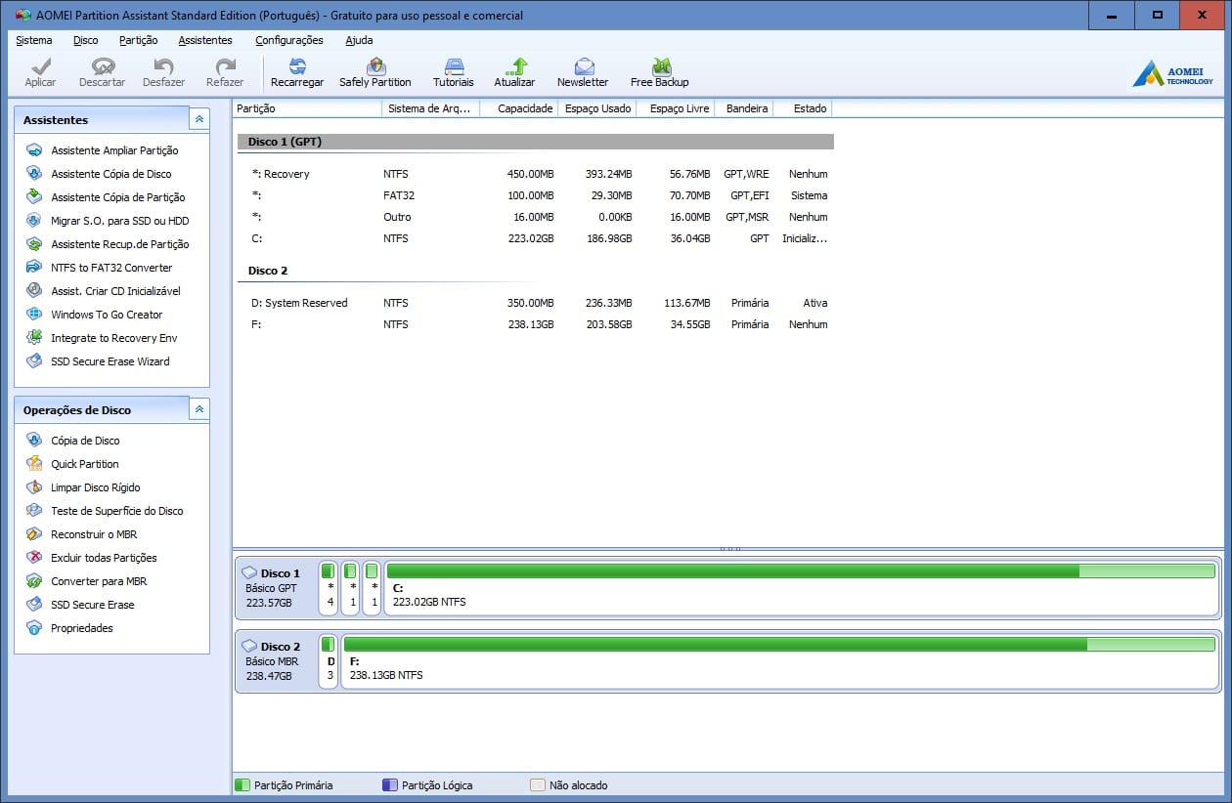Screen dimensions: 1232x803
Task: Click the Partição Lógica blue legend swatch
Action: (x=389, y=785)
